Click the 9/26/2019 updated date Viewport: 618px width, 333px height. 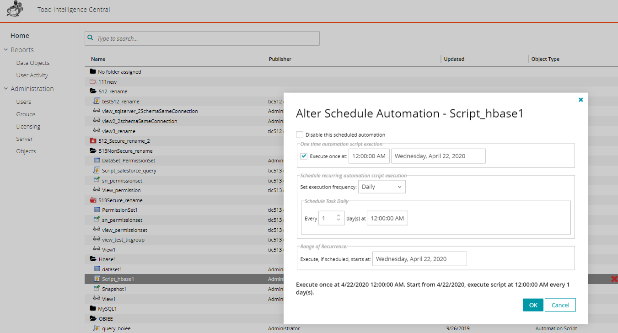click(458, 328)
